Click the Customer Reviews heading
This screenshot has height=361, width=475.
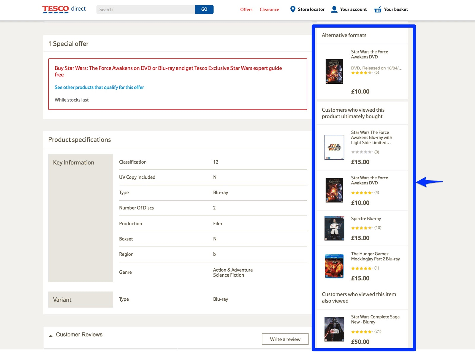coord(79,335)
